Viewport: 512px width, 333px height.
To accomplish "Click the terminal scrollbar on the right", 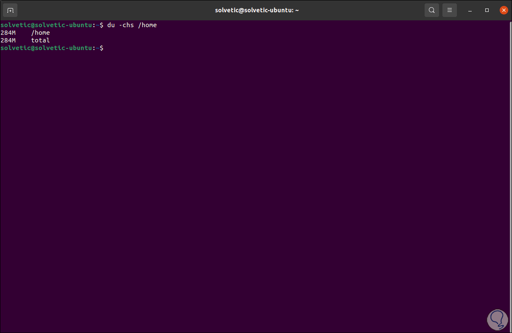I will (510, 170).
